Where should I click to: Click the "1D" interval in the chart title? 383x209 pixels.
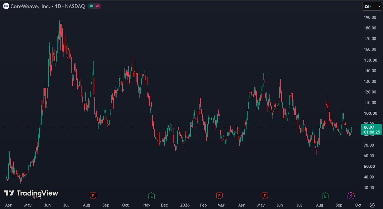pos(58,6)
